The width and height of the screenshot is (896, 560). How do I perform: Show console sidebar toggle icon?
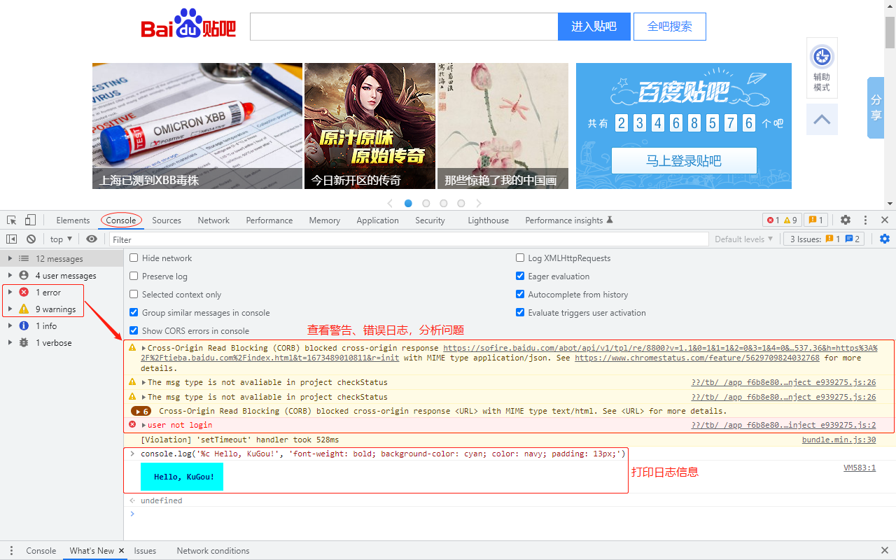12,239
